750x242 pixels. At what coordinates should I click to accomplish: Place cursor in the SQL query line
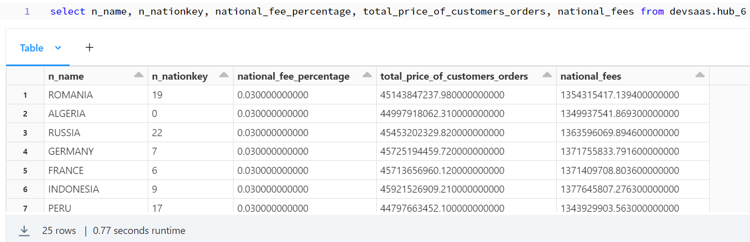tap(398, 11)
